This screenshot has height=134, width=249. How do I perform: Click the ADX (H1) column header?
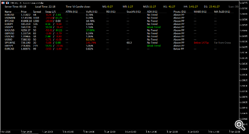(152, 12)
